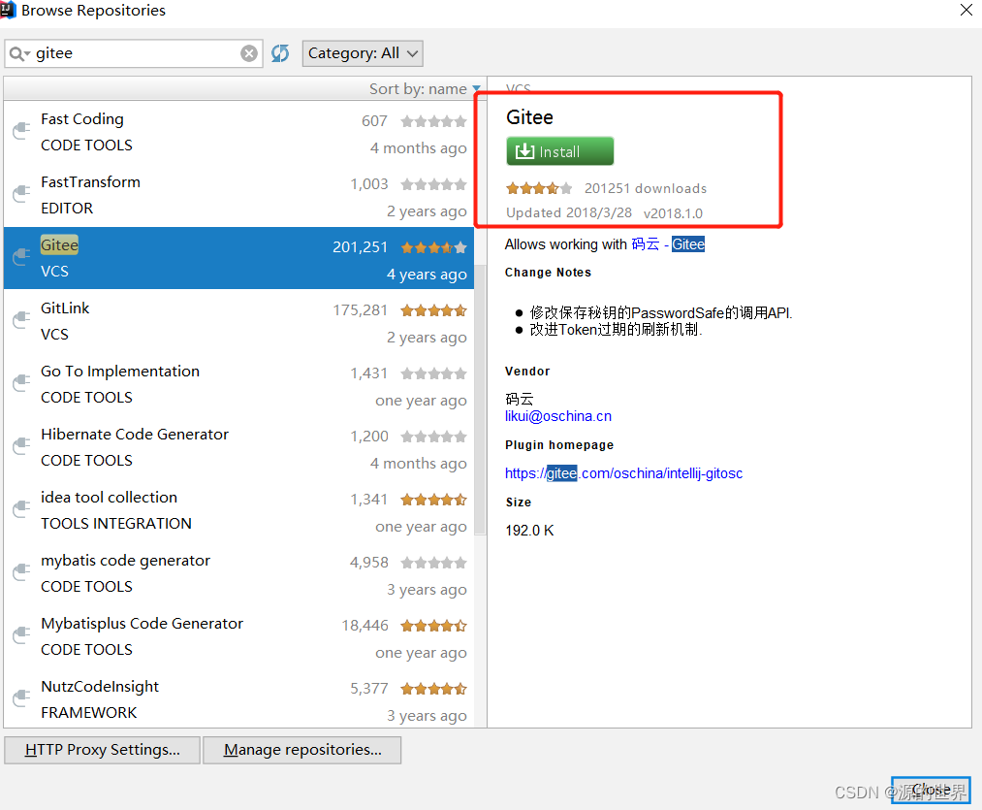Click plug icon beside Go To Implementation

[x=21, y=382]
